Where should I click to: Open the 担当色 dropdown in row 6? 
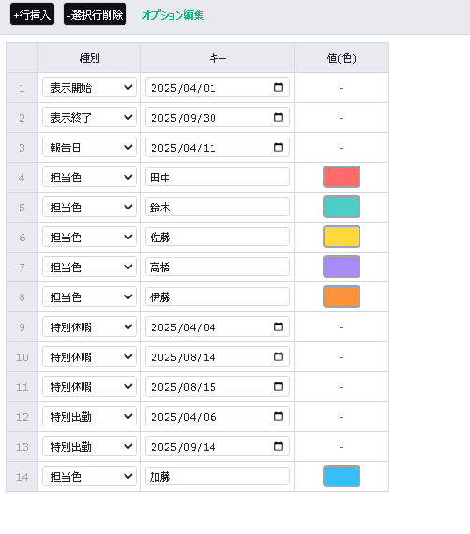point(89,237)
